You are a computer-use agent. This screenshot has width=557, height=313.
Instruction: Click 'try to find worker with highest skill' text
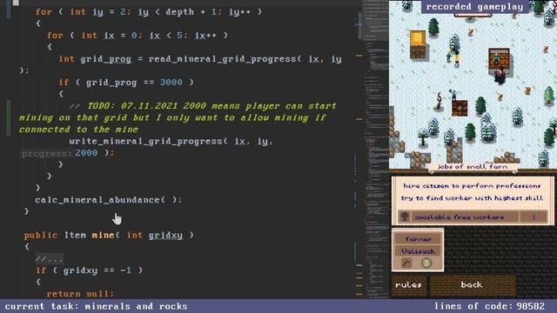472,198
